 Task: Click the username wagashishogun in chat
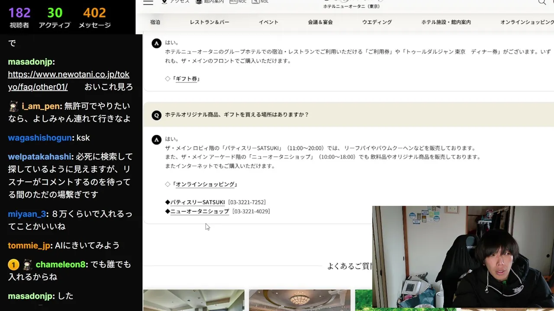point(40,138)
